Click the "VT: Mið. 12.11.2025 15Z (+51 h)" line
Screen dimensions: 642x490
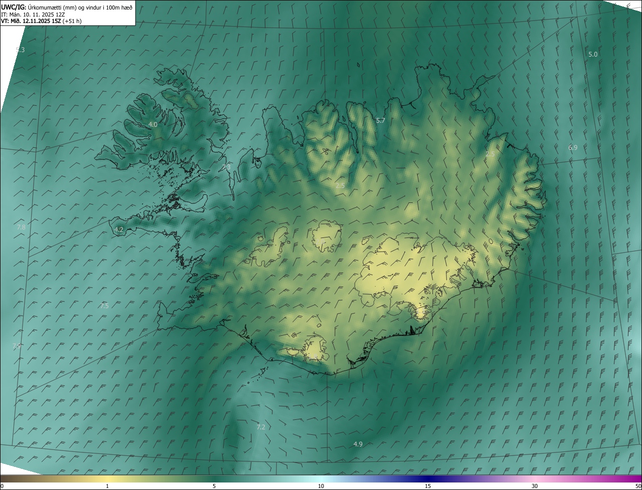41,21
